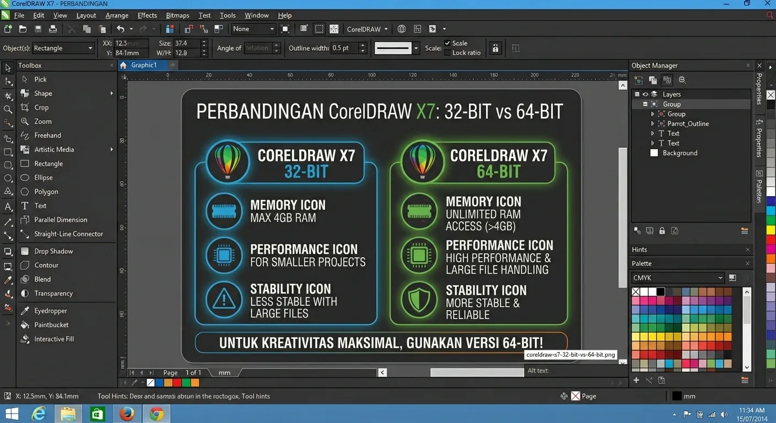Switch to the Graphic1 document tab
This screenshot has width=776, height=423.
point(143,65)
